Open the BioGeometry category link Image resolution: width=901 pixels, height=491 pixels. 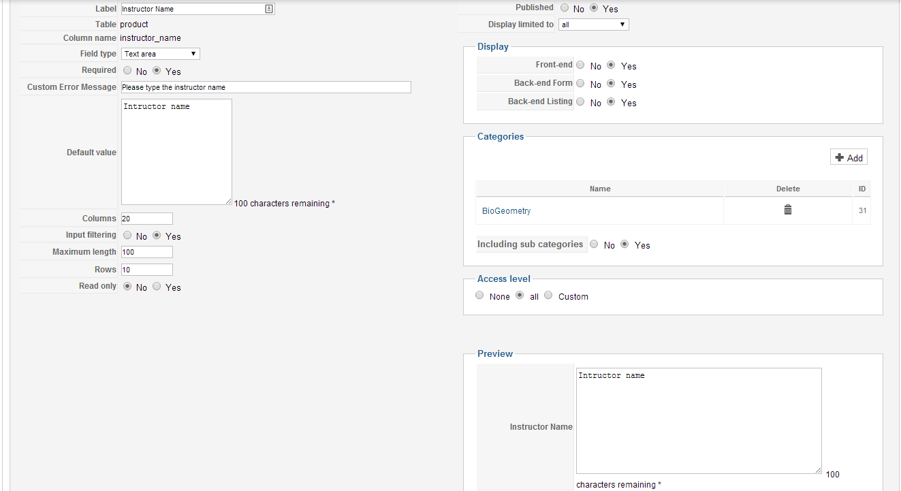506,211
